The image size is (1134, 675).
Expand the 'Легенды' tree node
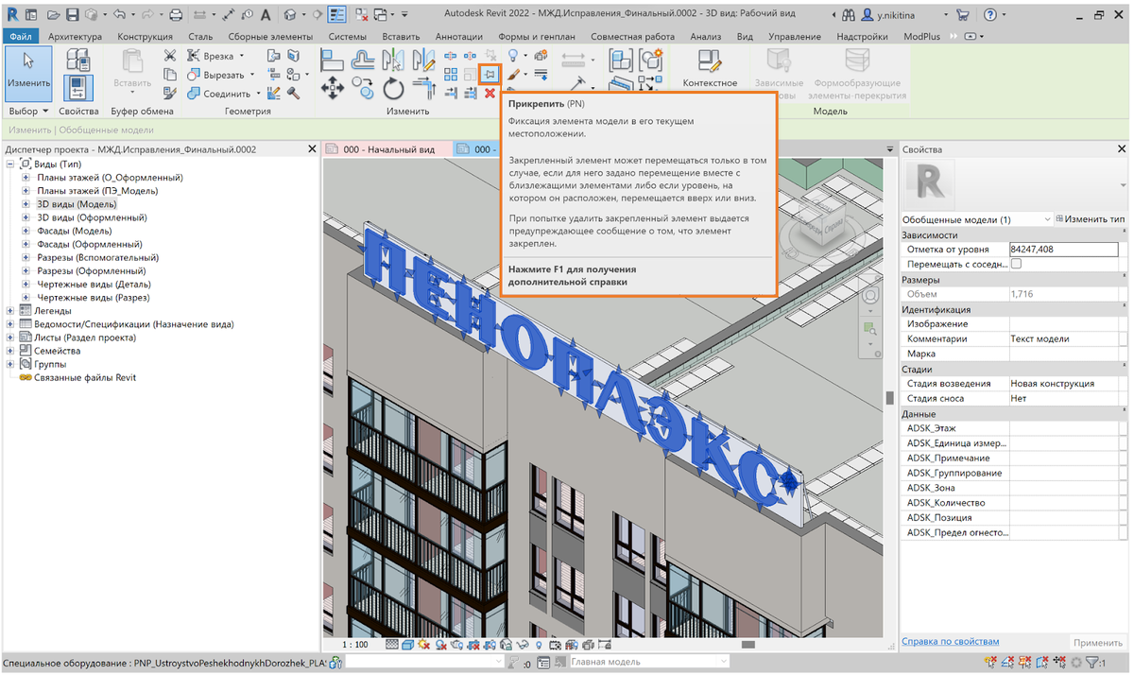tap(10, 310)
